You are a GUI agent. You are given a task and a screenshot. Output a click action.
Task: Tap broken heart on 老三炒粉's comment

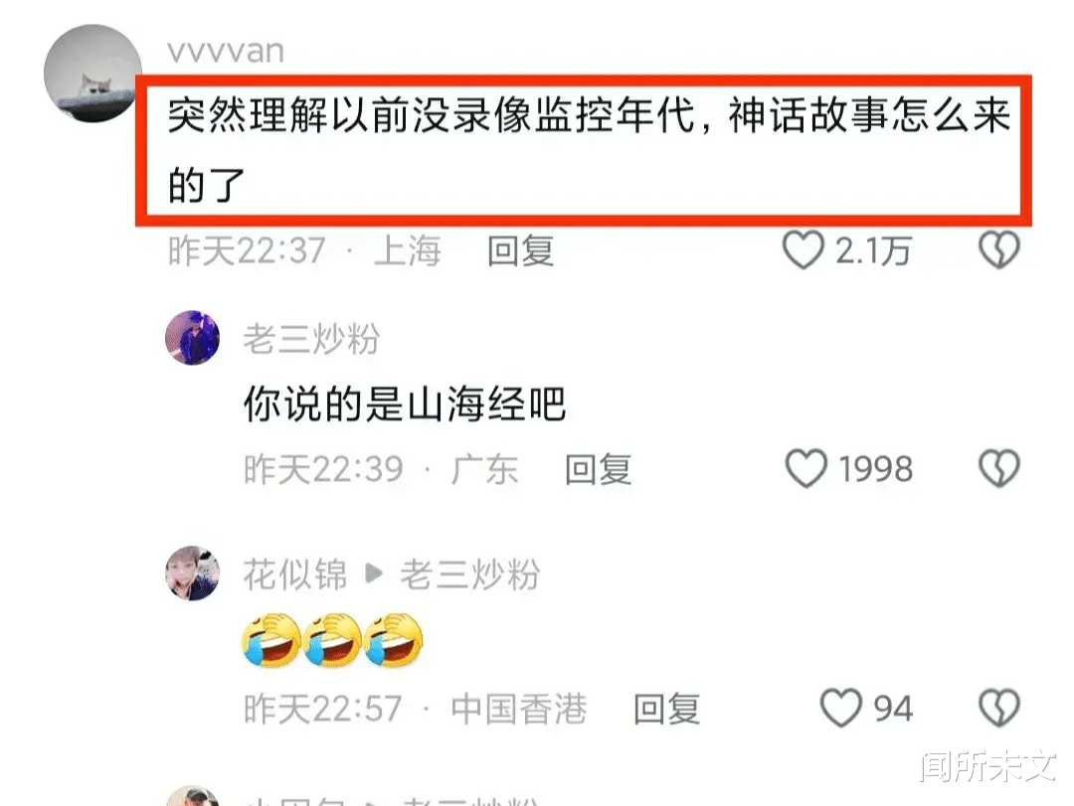(999, 468)
